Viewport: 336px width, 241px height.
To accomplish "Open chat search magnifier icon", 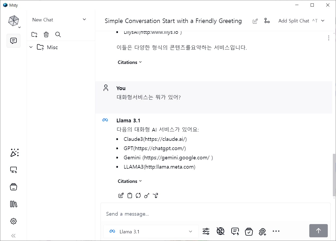I will coord(58,34).
